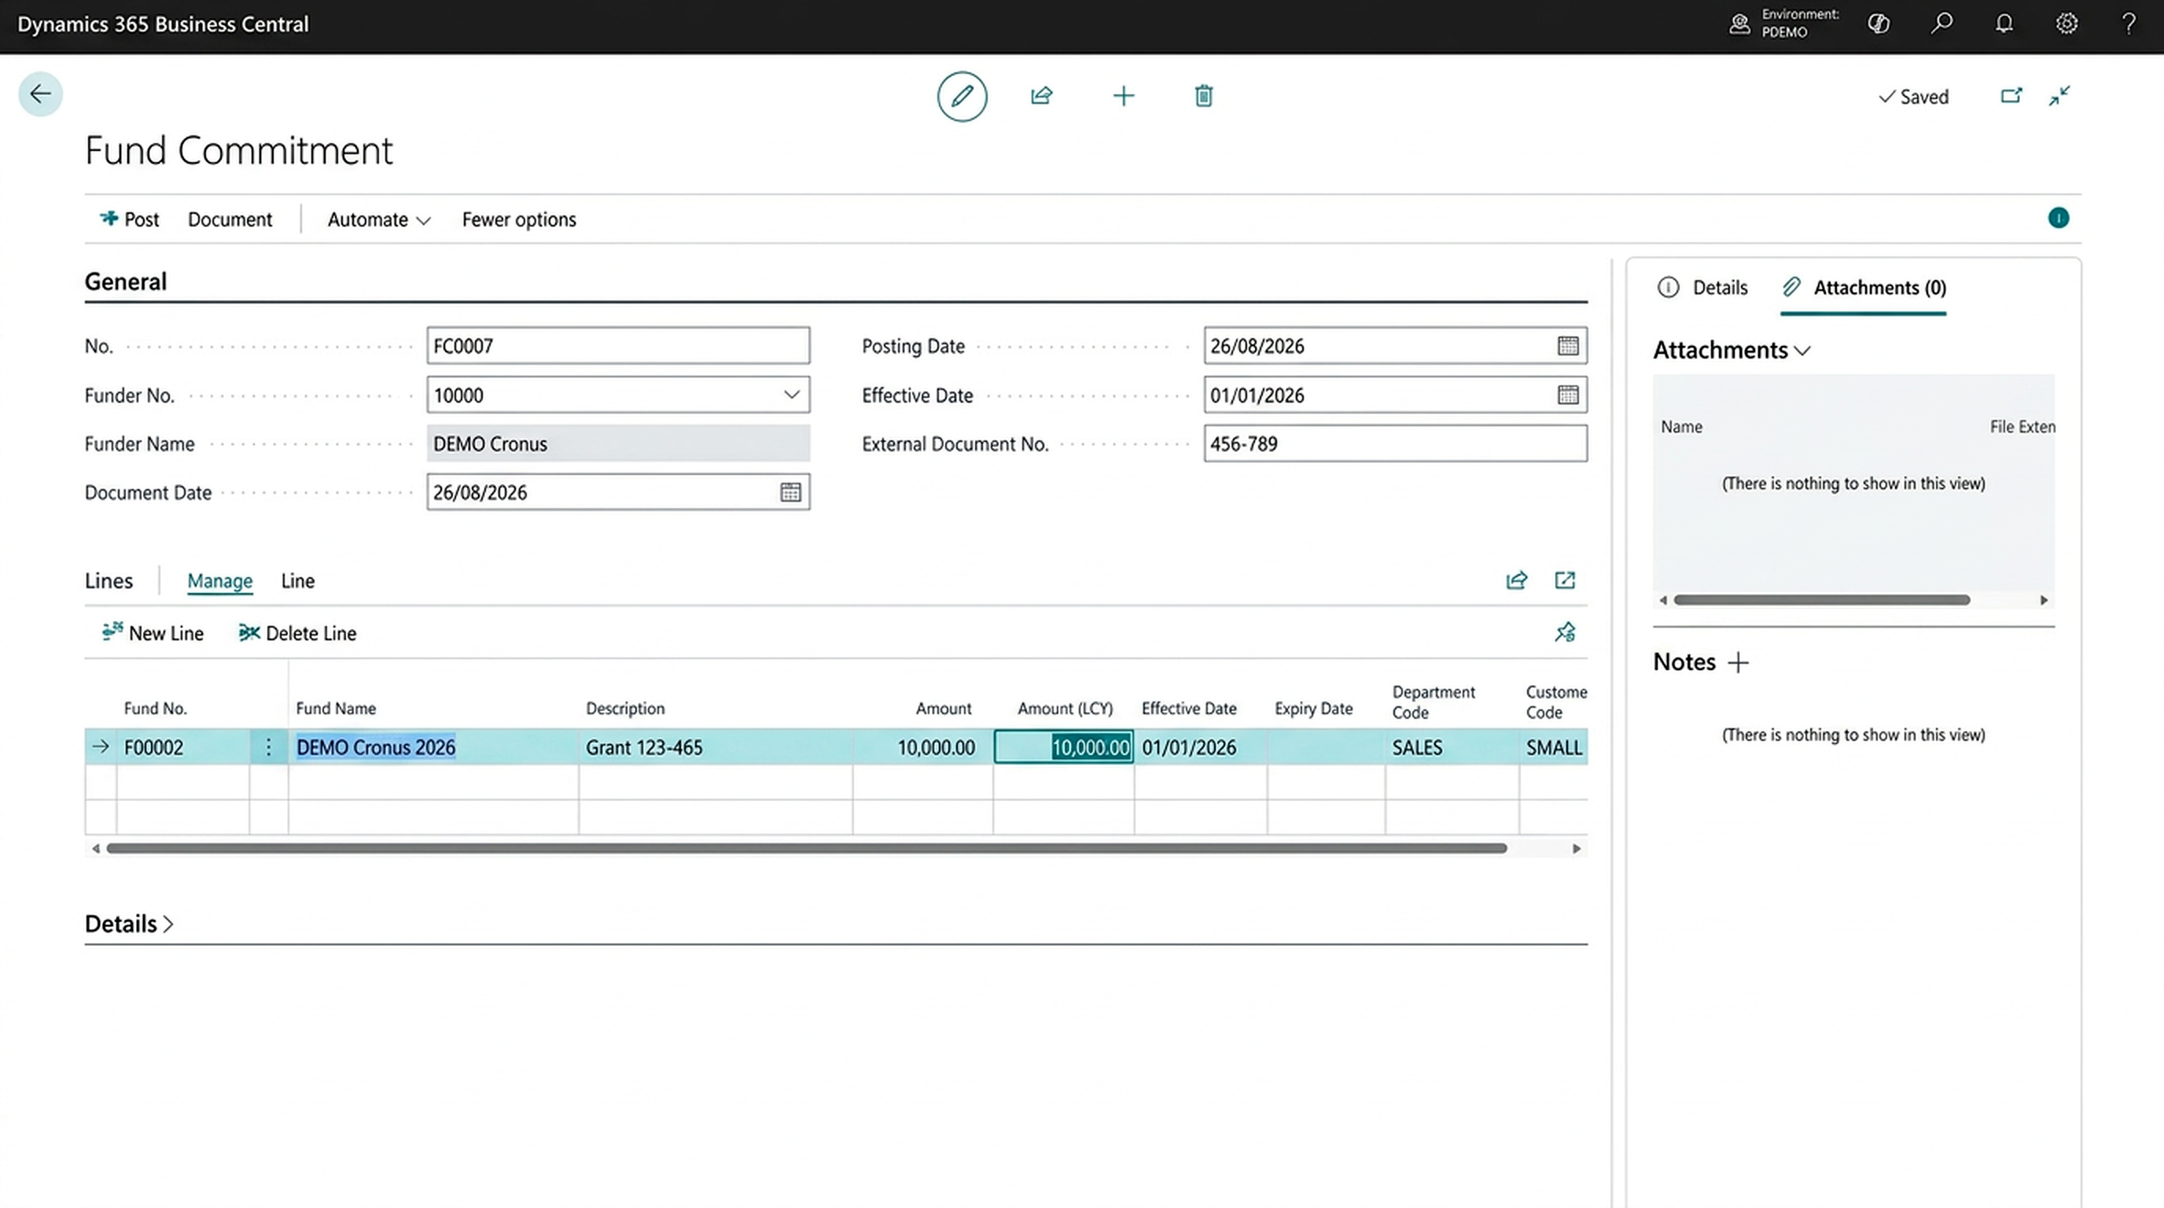Click the No. field FC0007
This screenshot has height=1208, width=2164.
tap(617, 346)
